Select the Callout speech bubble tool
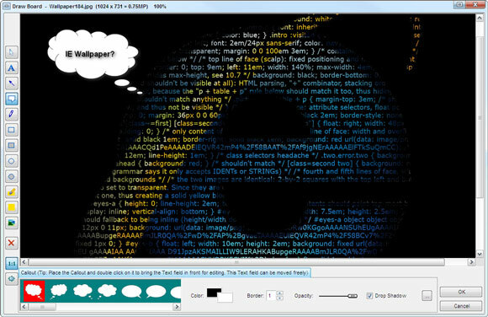This screenshot has width=488, height=317. tap(12, 99)
